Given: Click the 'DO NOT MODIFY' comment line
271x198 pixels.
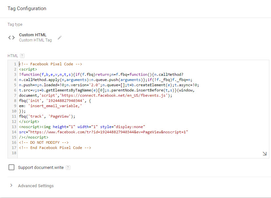Looking at the screenshot, I should pyautogui.click(x=44, y=143).
